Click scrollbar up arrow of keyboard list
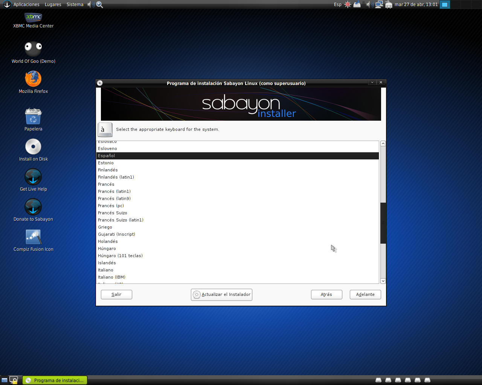 tap(383, 144)
